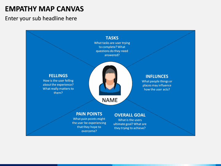Select the PAIN POINTS heading

coord(89,114)
